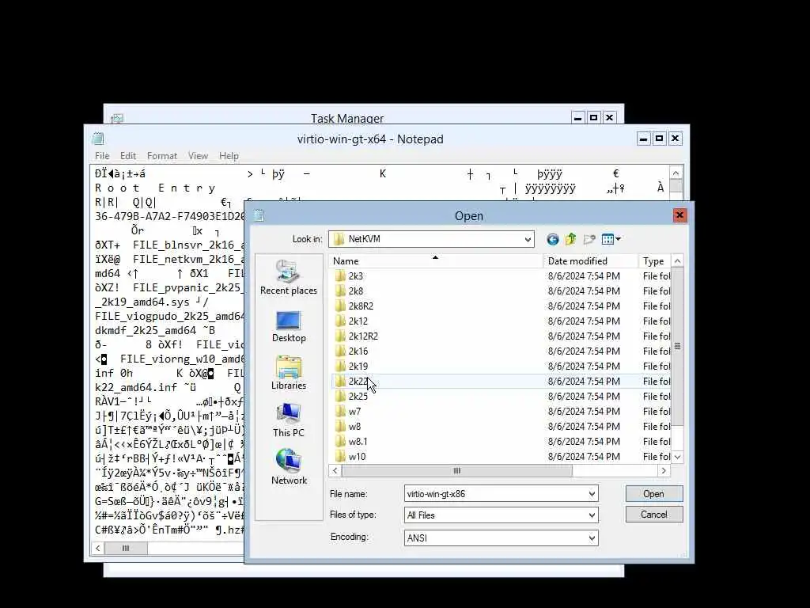Expand the Files of type dropdown
This screenshot has height=608, width=810.
[592, 515]
